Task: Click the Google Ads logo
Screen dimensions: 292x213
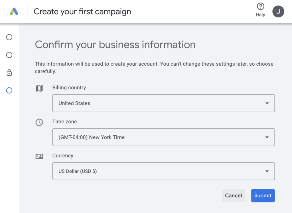Action: coord(13,11)
